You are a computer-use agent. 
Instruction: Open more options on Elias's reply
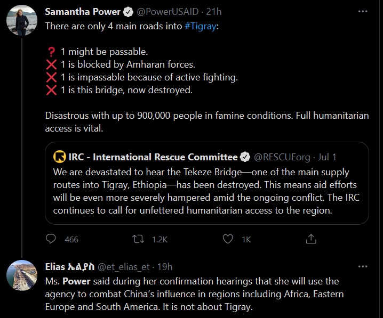[362, 266]
